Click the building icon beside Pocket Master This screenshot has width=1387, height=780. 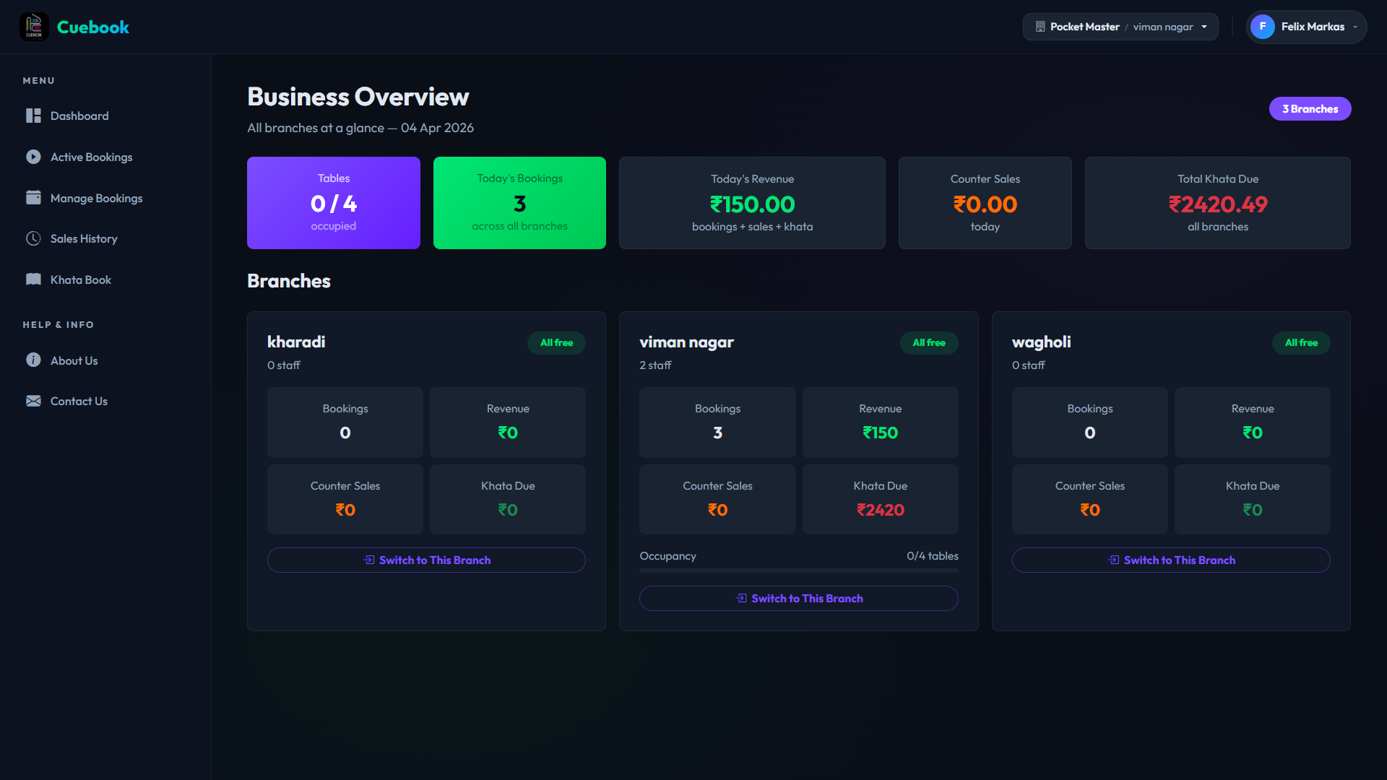1040,27
